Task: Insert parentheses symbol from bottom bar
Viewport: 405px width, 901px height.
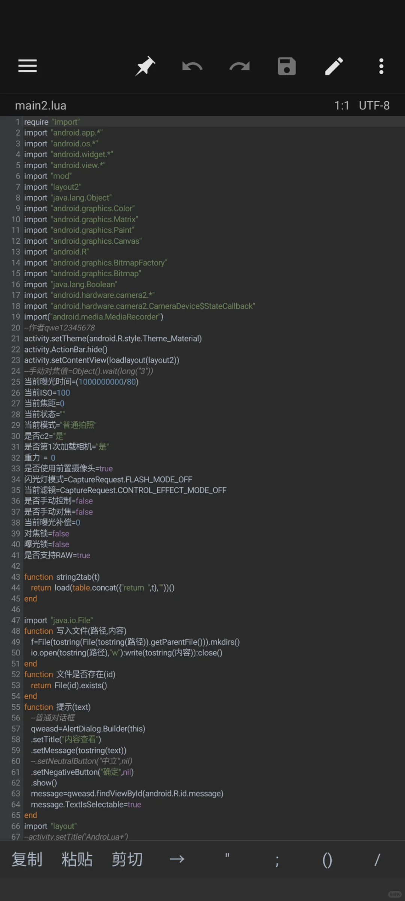Action: pyautogui.click(x=327, y=860)
